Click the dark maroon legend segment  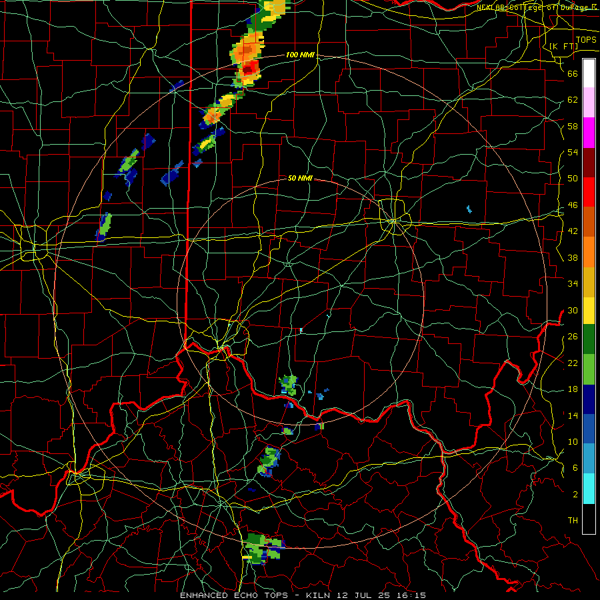point(589,163)
